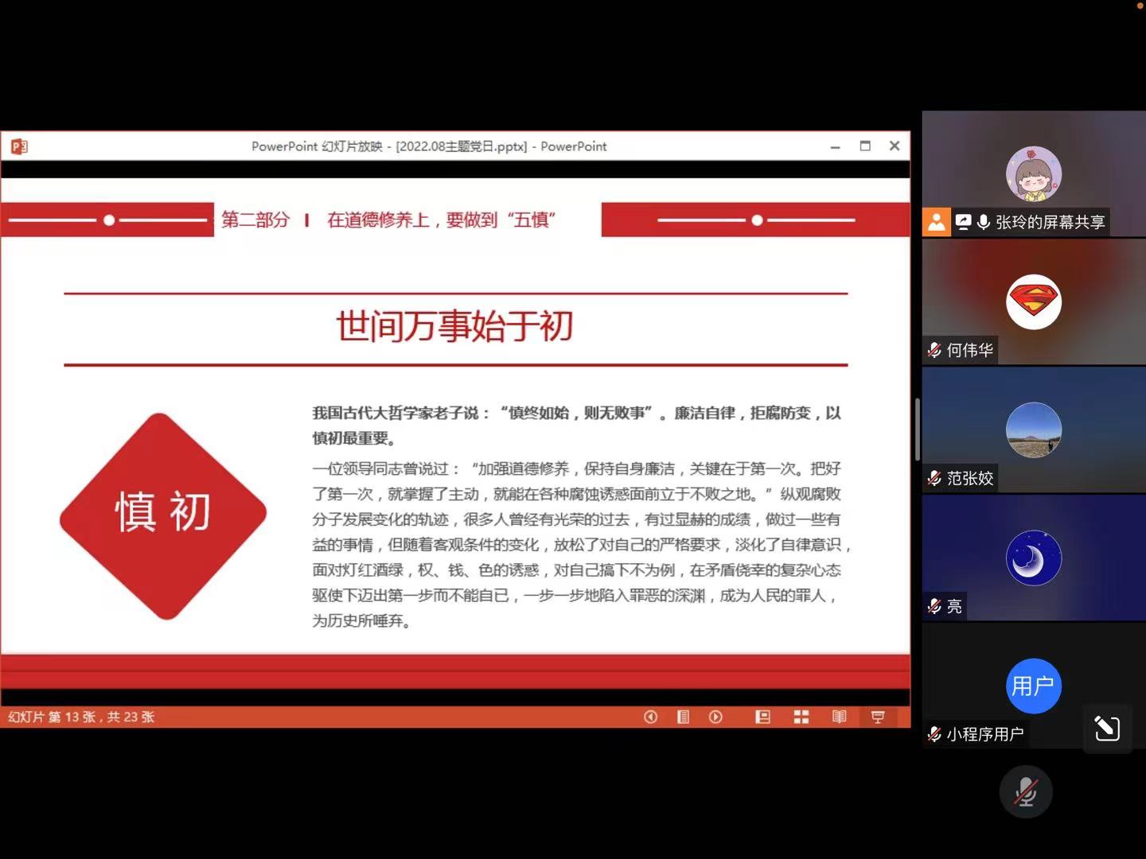Maximize the PowerPoint slideshow window

click(x=865, y=146)
